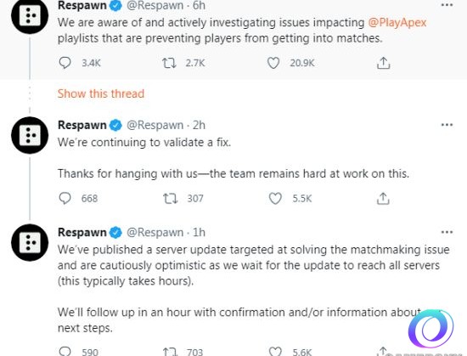
Task: Retweet the tweet with 703 retweets
Action: [170, 352]
